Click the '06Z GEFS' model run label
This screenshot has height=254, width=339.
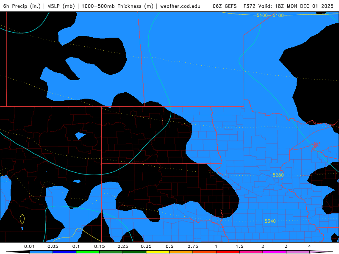(225, 6)
